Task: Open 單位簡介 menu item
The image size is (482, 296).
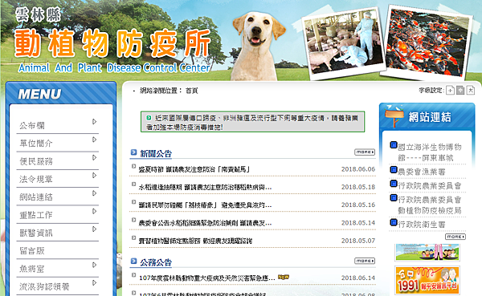Action: point(36,144)
